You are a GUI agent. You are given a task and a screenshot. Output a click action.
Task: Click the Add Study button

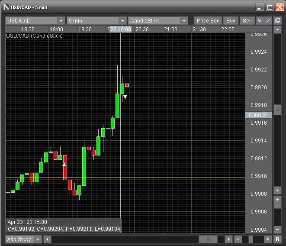pos(19,239)
